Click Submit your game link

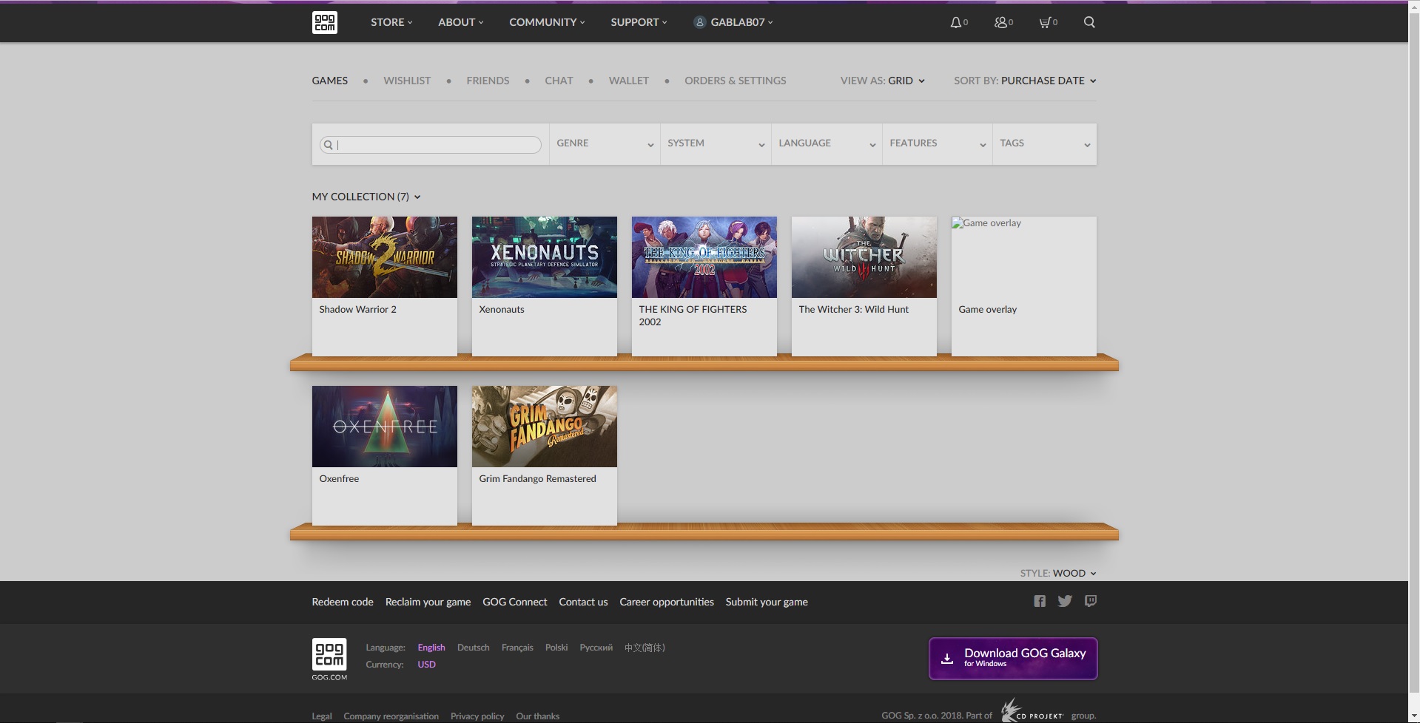[767, 602]
